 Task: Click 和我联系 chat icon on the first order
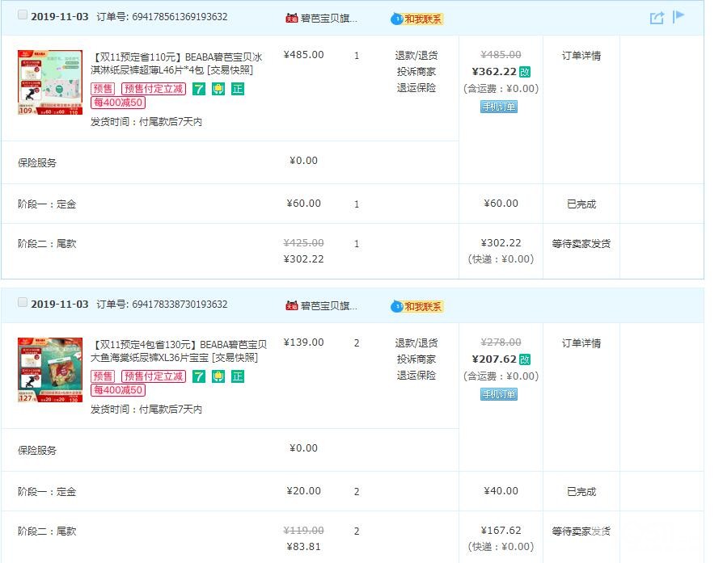point(417,19)
